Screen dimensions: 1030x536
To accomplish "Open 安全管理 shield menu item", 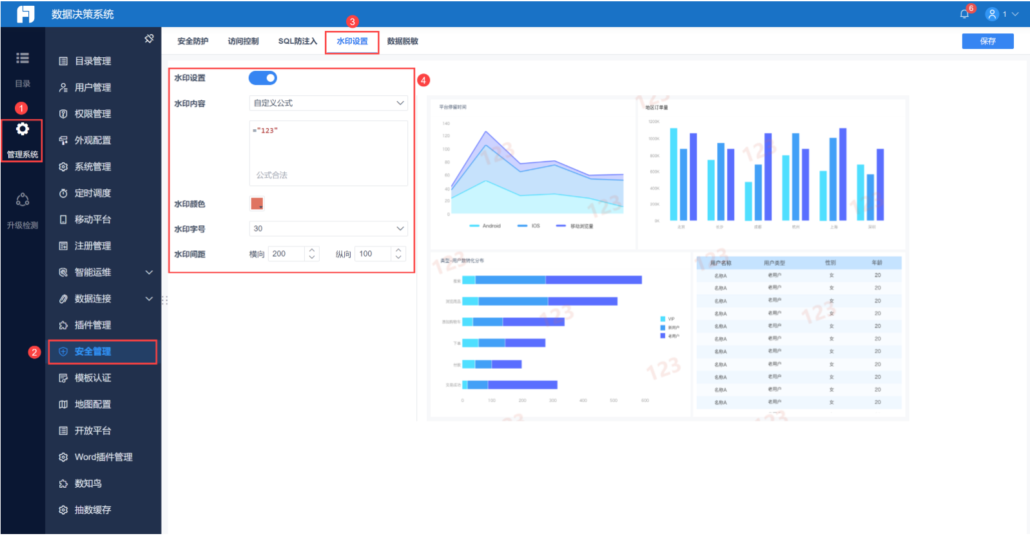I will 102,351.
